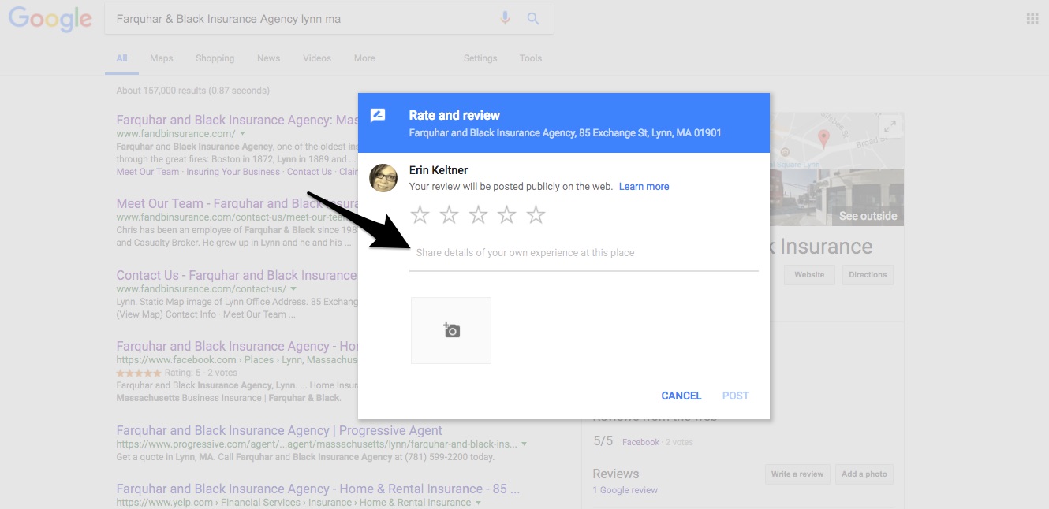1049x509 pixels.
Task: Open the Facebook reviews link
Action: [x=640, y=442]
